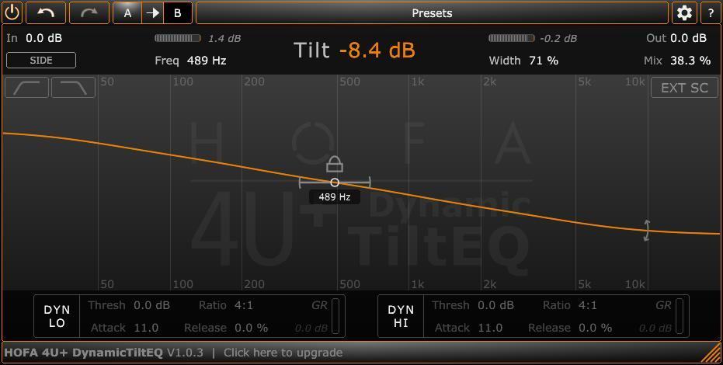Enable the DYN LO dynamic section

(57, 316)
